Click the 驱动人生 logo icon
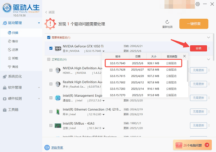Screen dimensions: 216x152 [x=7, y=8]
